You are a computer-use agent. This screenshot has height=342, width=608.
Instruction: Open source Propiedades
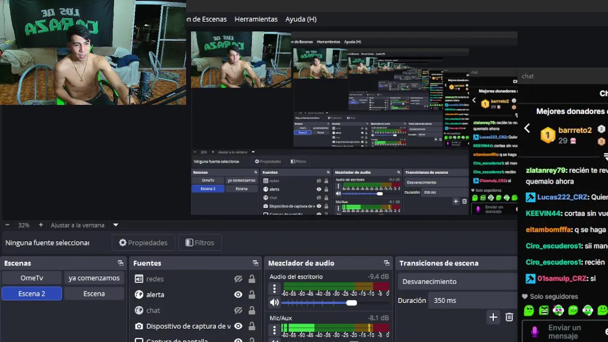pyautogui.click(x=143, y=243)
